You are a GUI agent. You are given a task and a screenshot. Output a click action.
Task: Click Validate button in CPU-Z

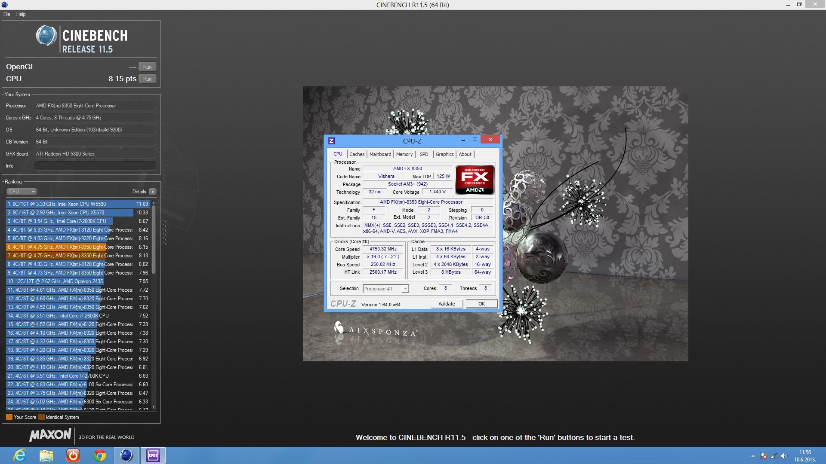447,304
